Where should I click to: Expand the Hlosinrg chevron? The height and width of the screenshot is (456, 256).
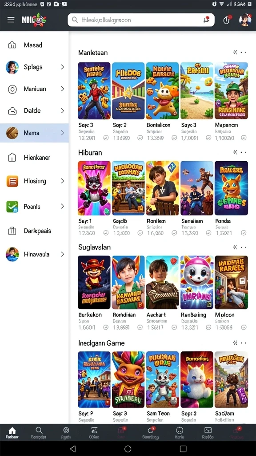click(x=62, y=181)
